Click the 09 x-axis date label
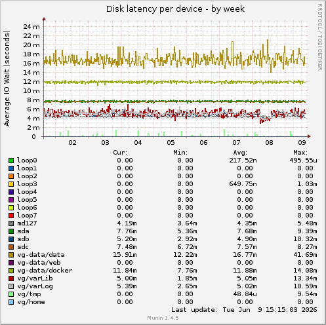Screen dimensions: 326x325 click(x=302, y=143)
